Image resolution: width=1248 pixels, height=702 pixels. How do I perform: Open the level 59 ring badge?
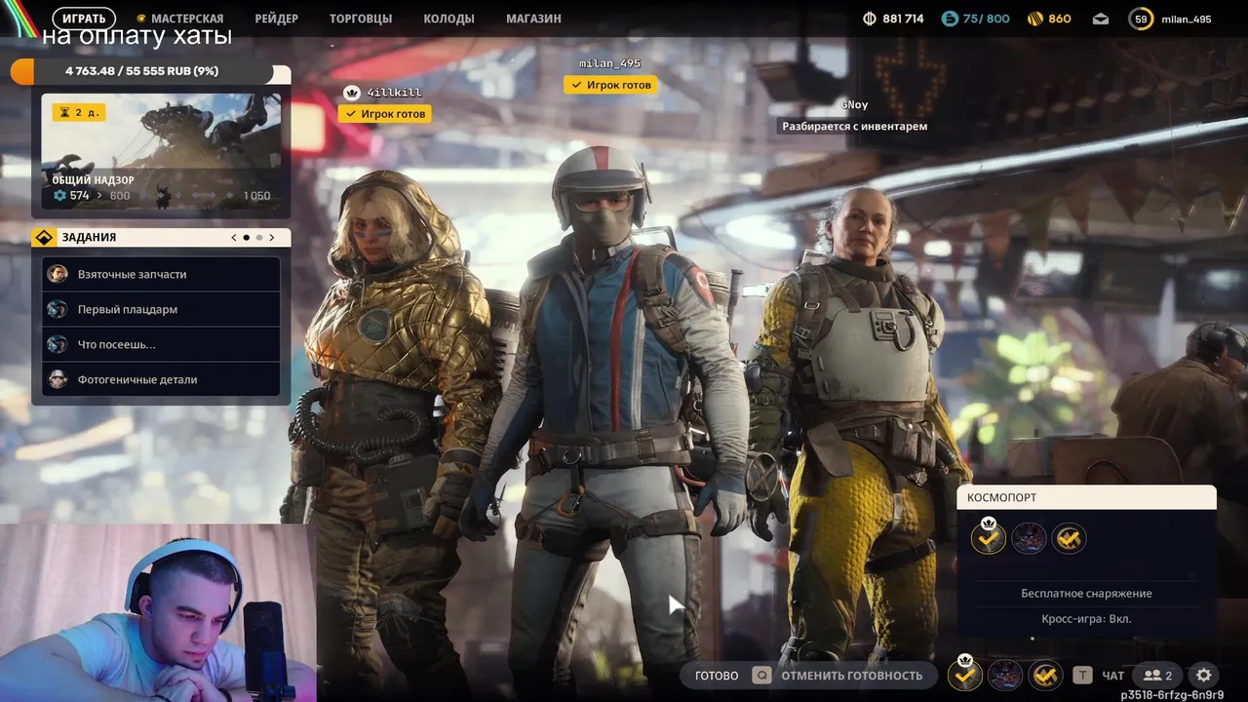(1140, 19)
